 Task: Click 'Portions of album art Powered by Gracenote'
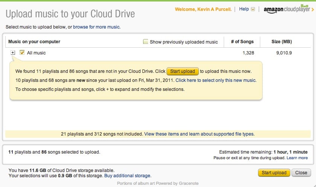point(158,183)
